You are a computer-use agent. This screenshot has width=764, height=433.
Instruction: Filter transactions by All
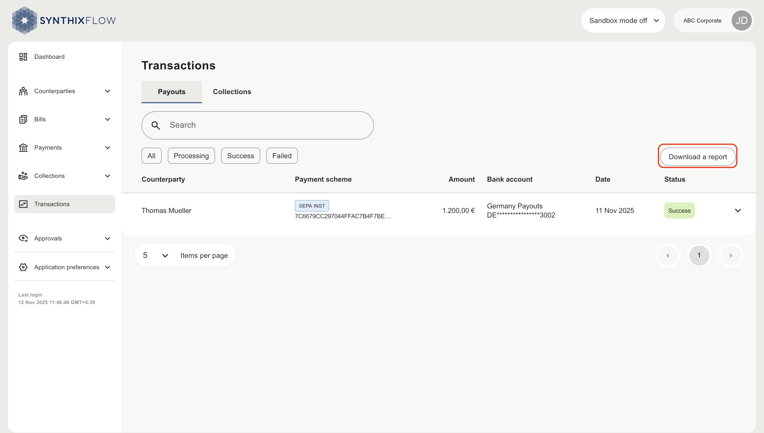pyautogui.click(x=152, y=156)
